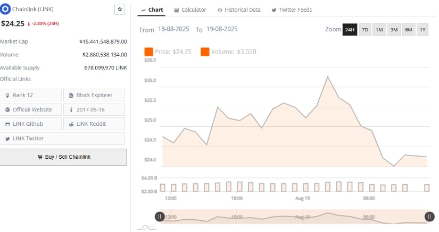Click the shopping cart icon on Buy button
This screenshot has width=439, height=232.
tap(40, 157)
